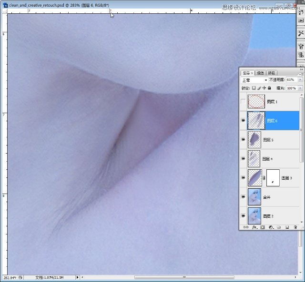Click the add layer style fx icon
The width and height of the screenshot is (305, 282).
[x=254, y=227]
